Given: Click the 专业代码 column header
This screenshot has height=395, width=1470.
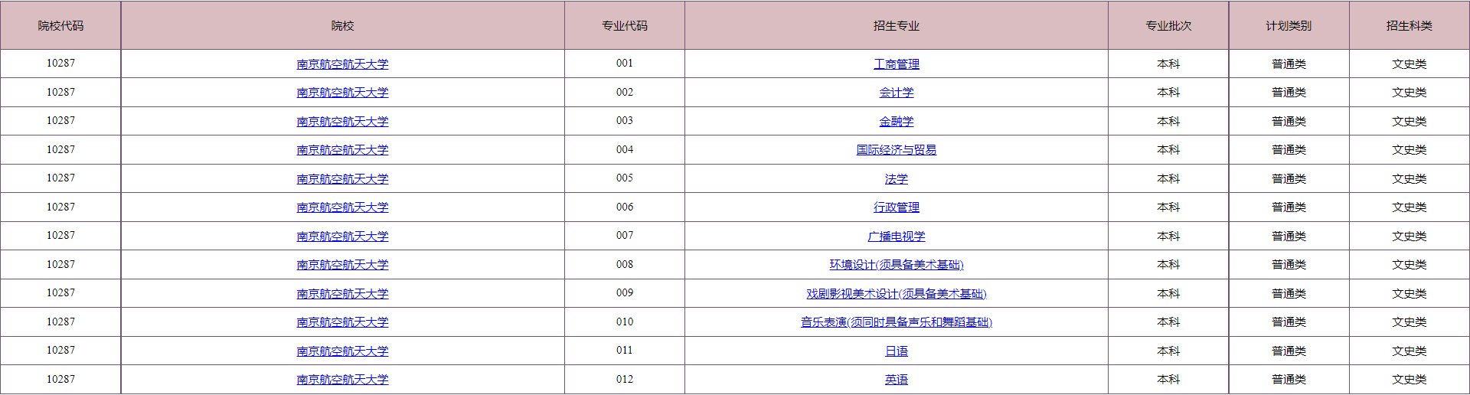Looking at the screenshot, I should coord(625,26).
